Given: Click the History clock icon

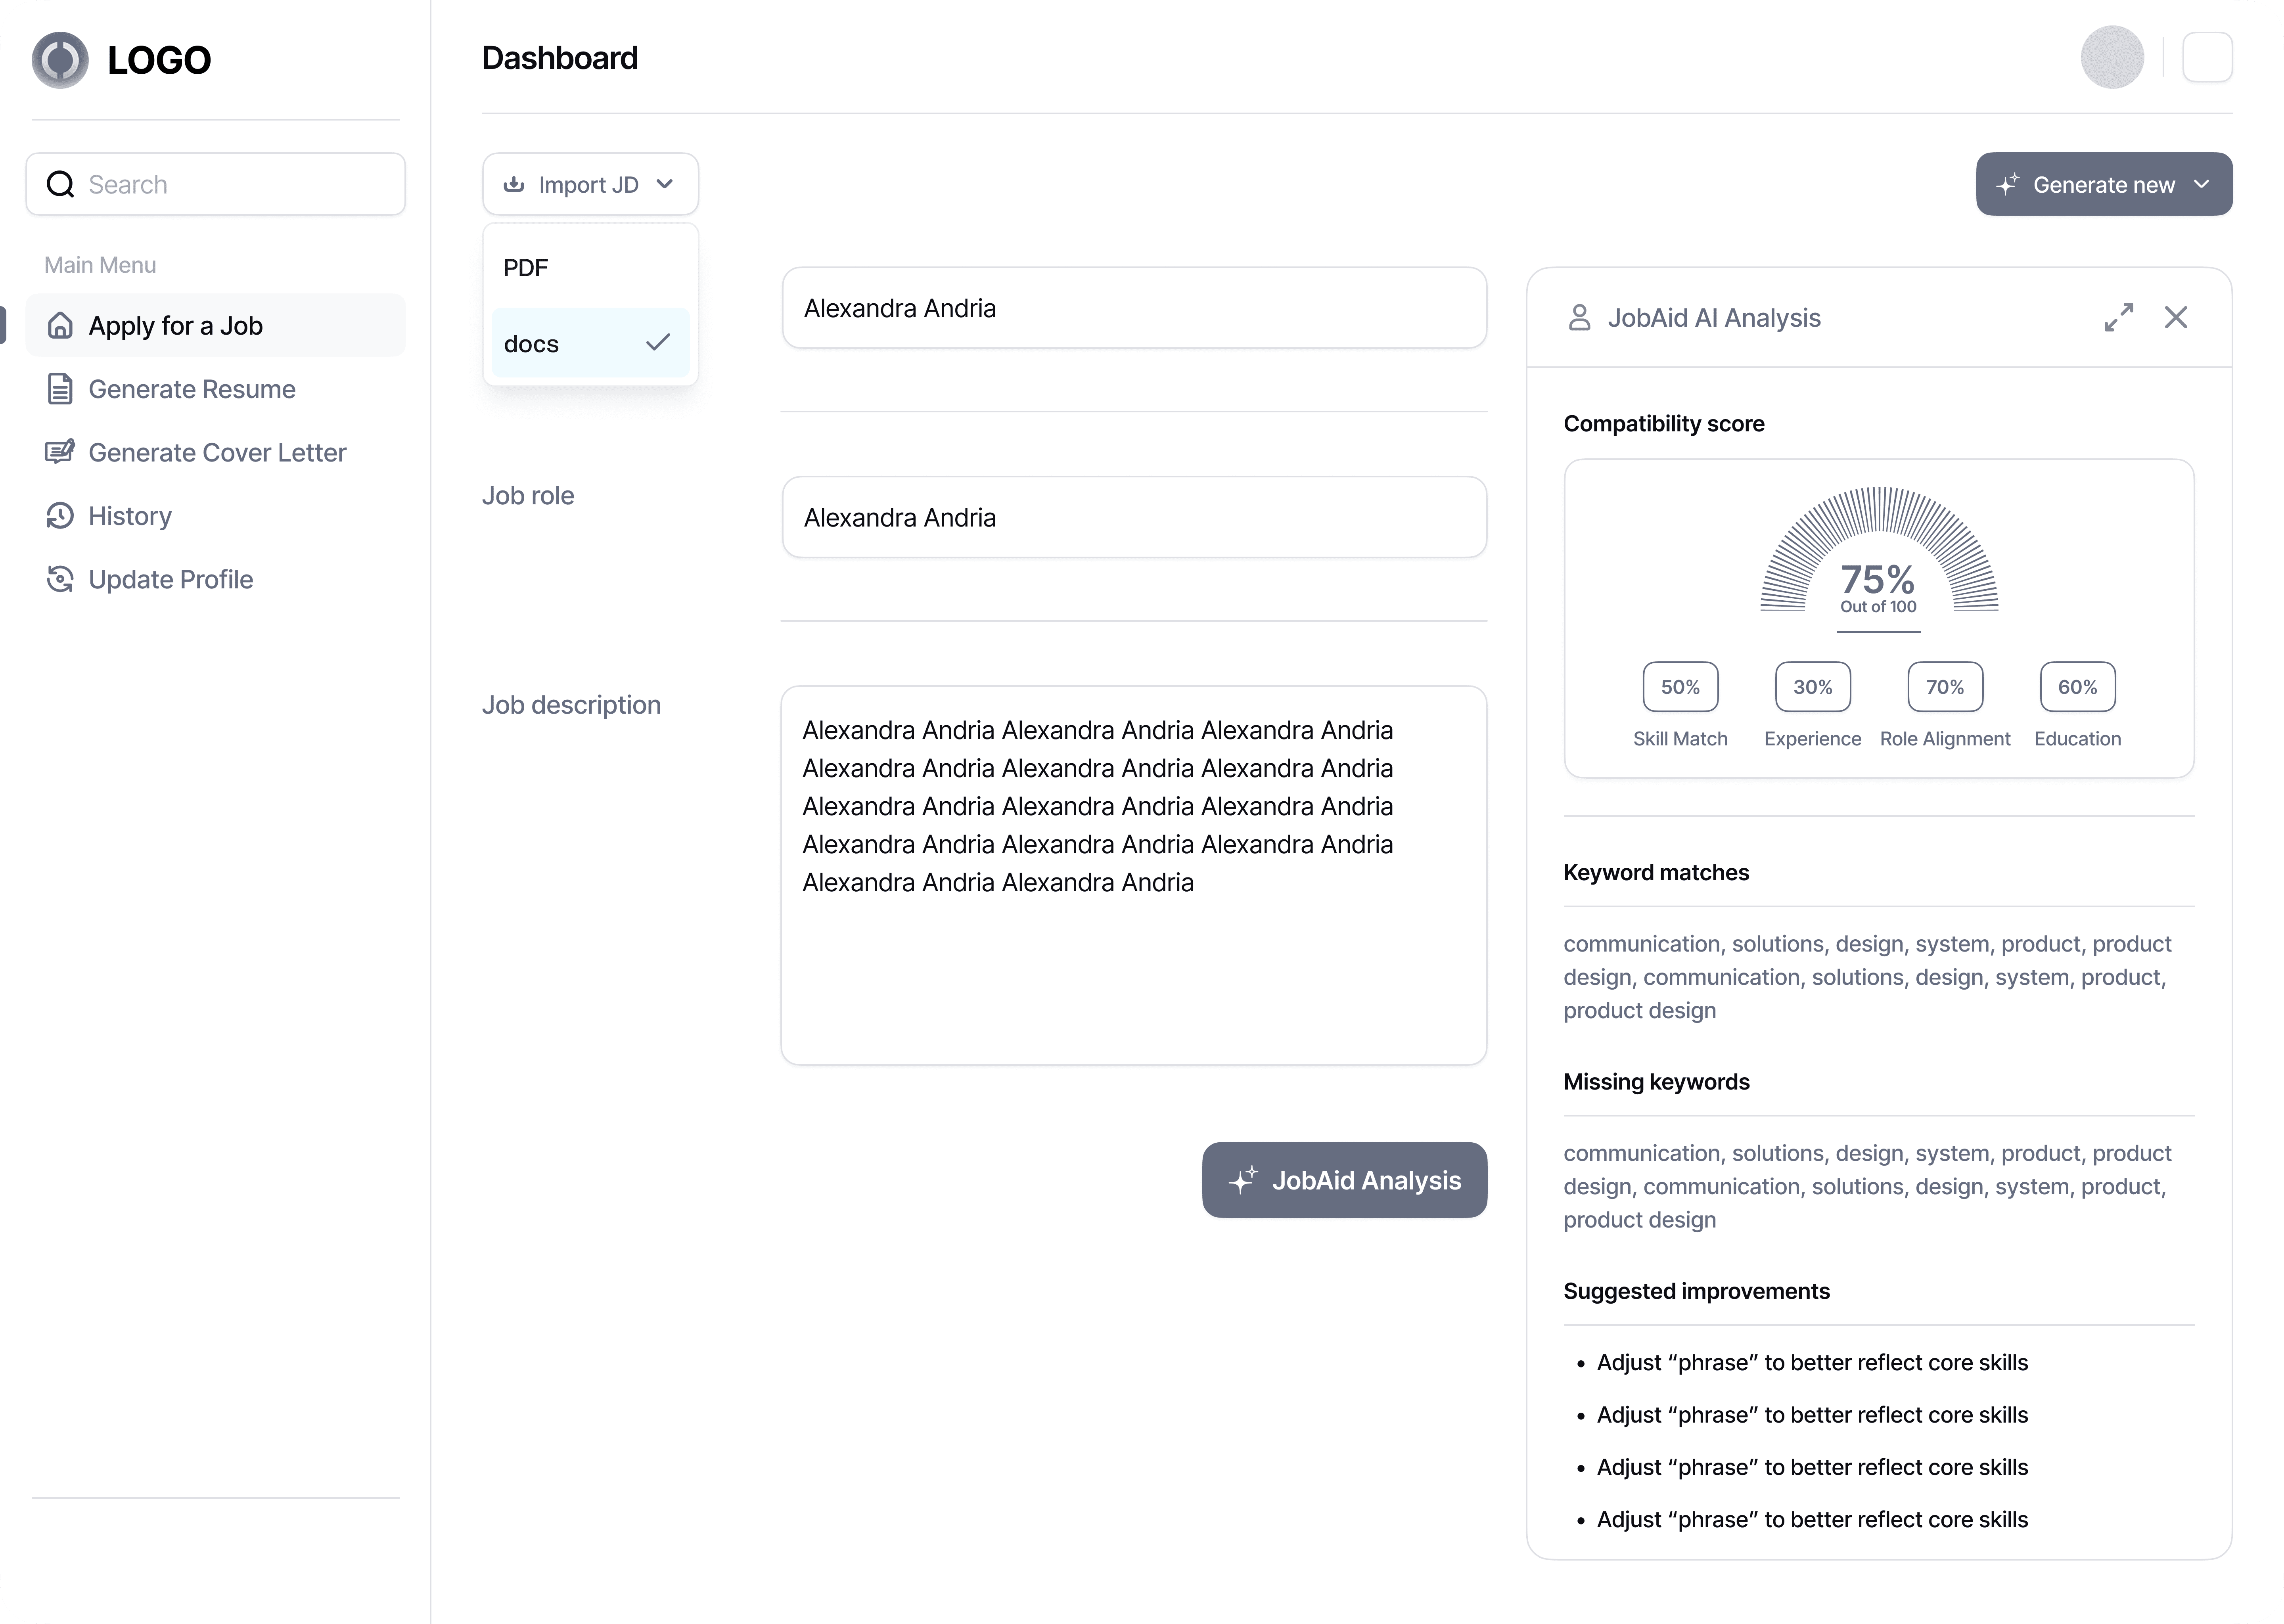Looking at the screenshot, I should (60, 516).
